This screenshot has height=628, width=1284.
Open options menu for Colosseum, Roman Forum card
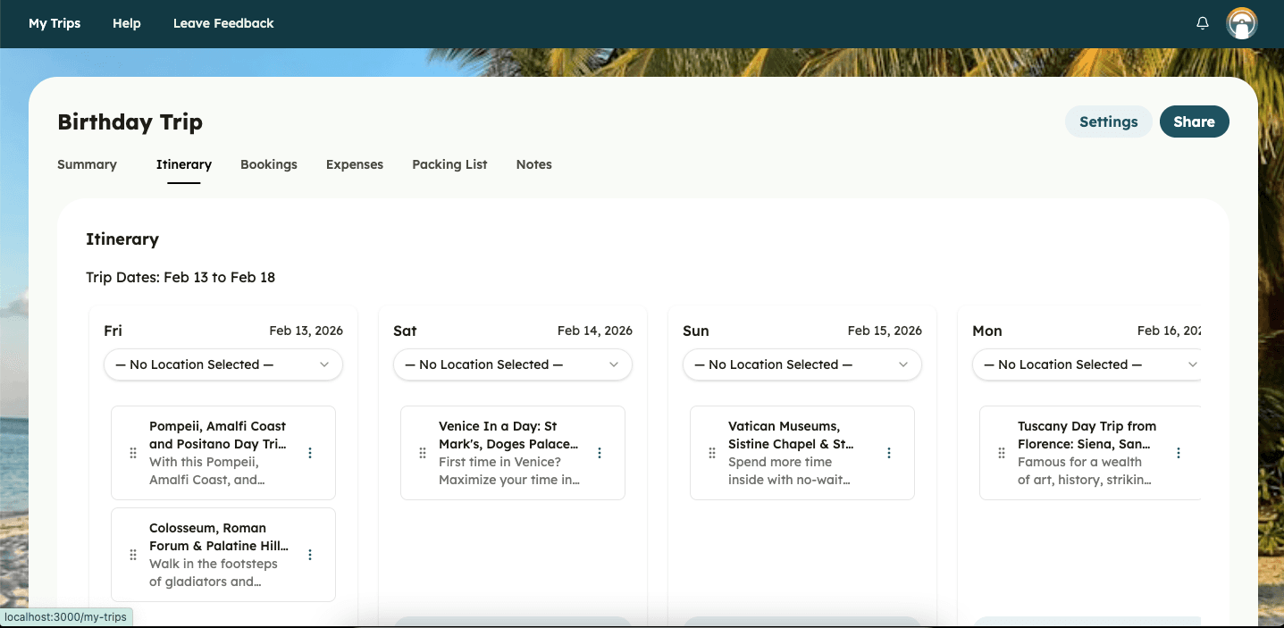310,555
